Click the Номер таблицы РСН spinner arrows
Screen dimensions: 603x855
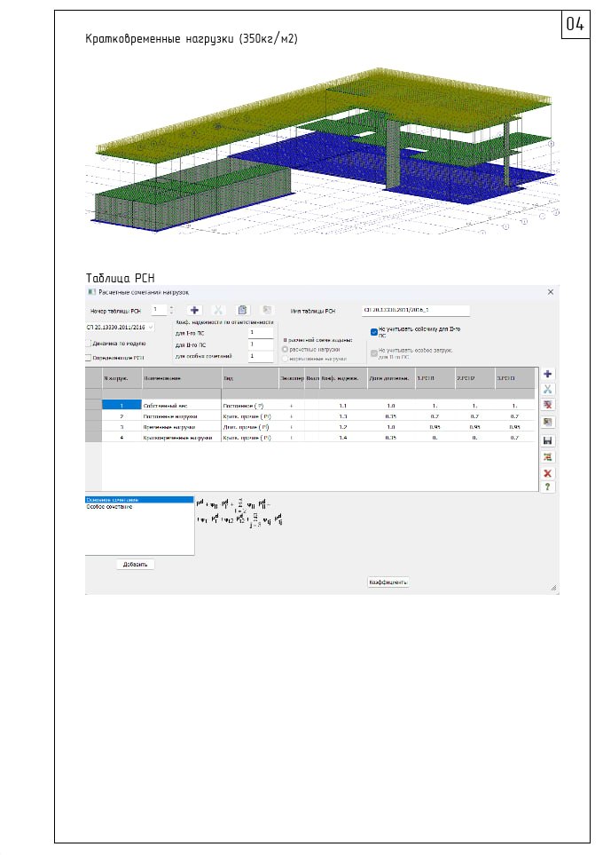pos(171,310)
